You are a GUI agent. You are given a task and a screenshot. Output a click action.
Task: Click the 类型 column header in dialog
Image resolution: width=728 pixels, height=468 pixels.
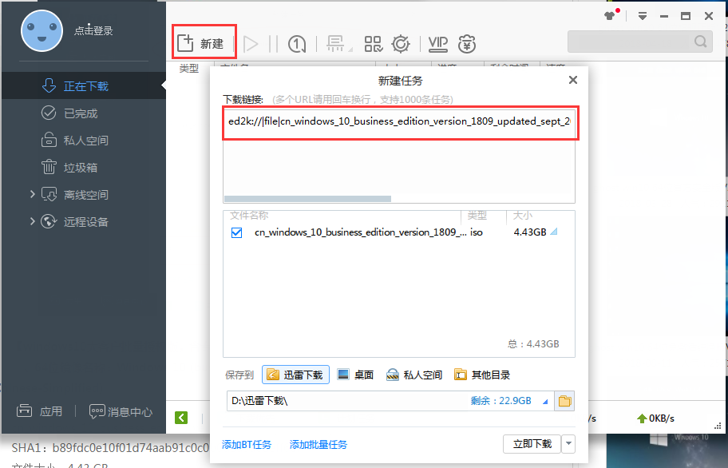[x=477, y=216]
